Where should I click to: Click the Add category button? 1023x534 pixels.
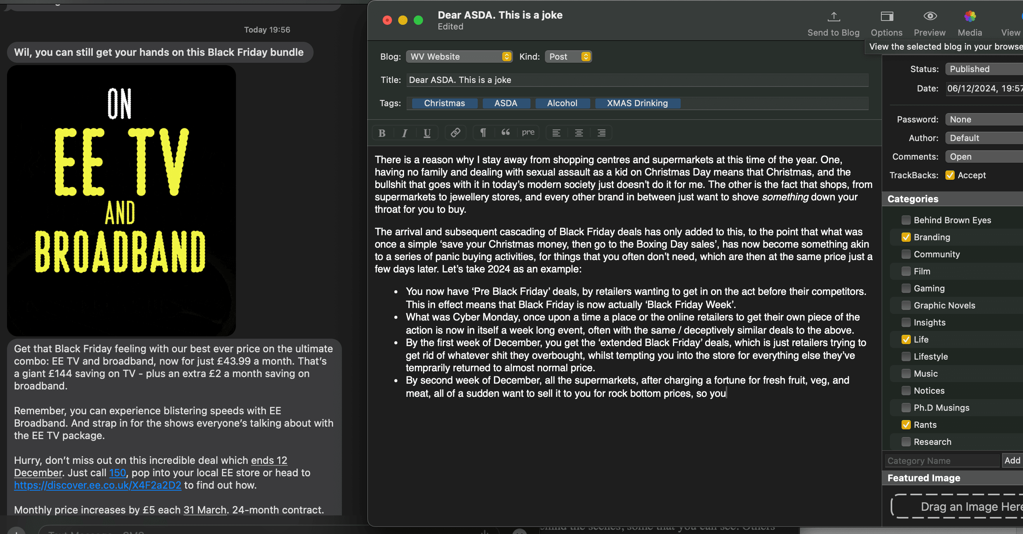(1012, 460)
